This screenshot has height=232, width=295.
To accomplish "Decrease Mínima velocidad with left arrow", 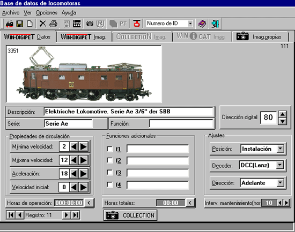I will pyautogui.click(x=74, y=146).
